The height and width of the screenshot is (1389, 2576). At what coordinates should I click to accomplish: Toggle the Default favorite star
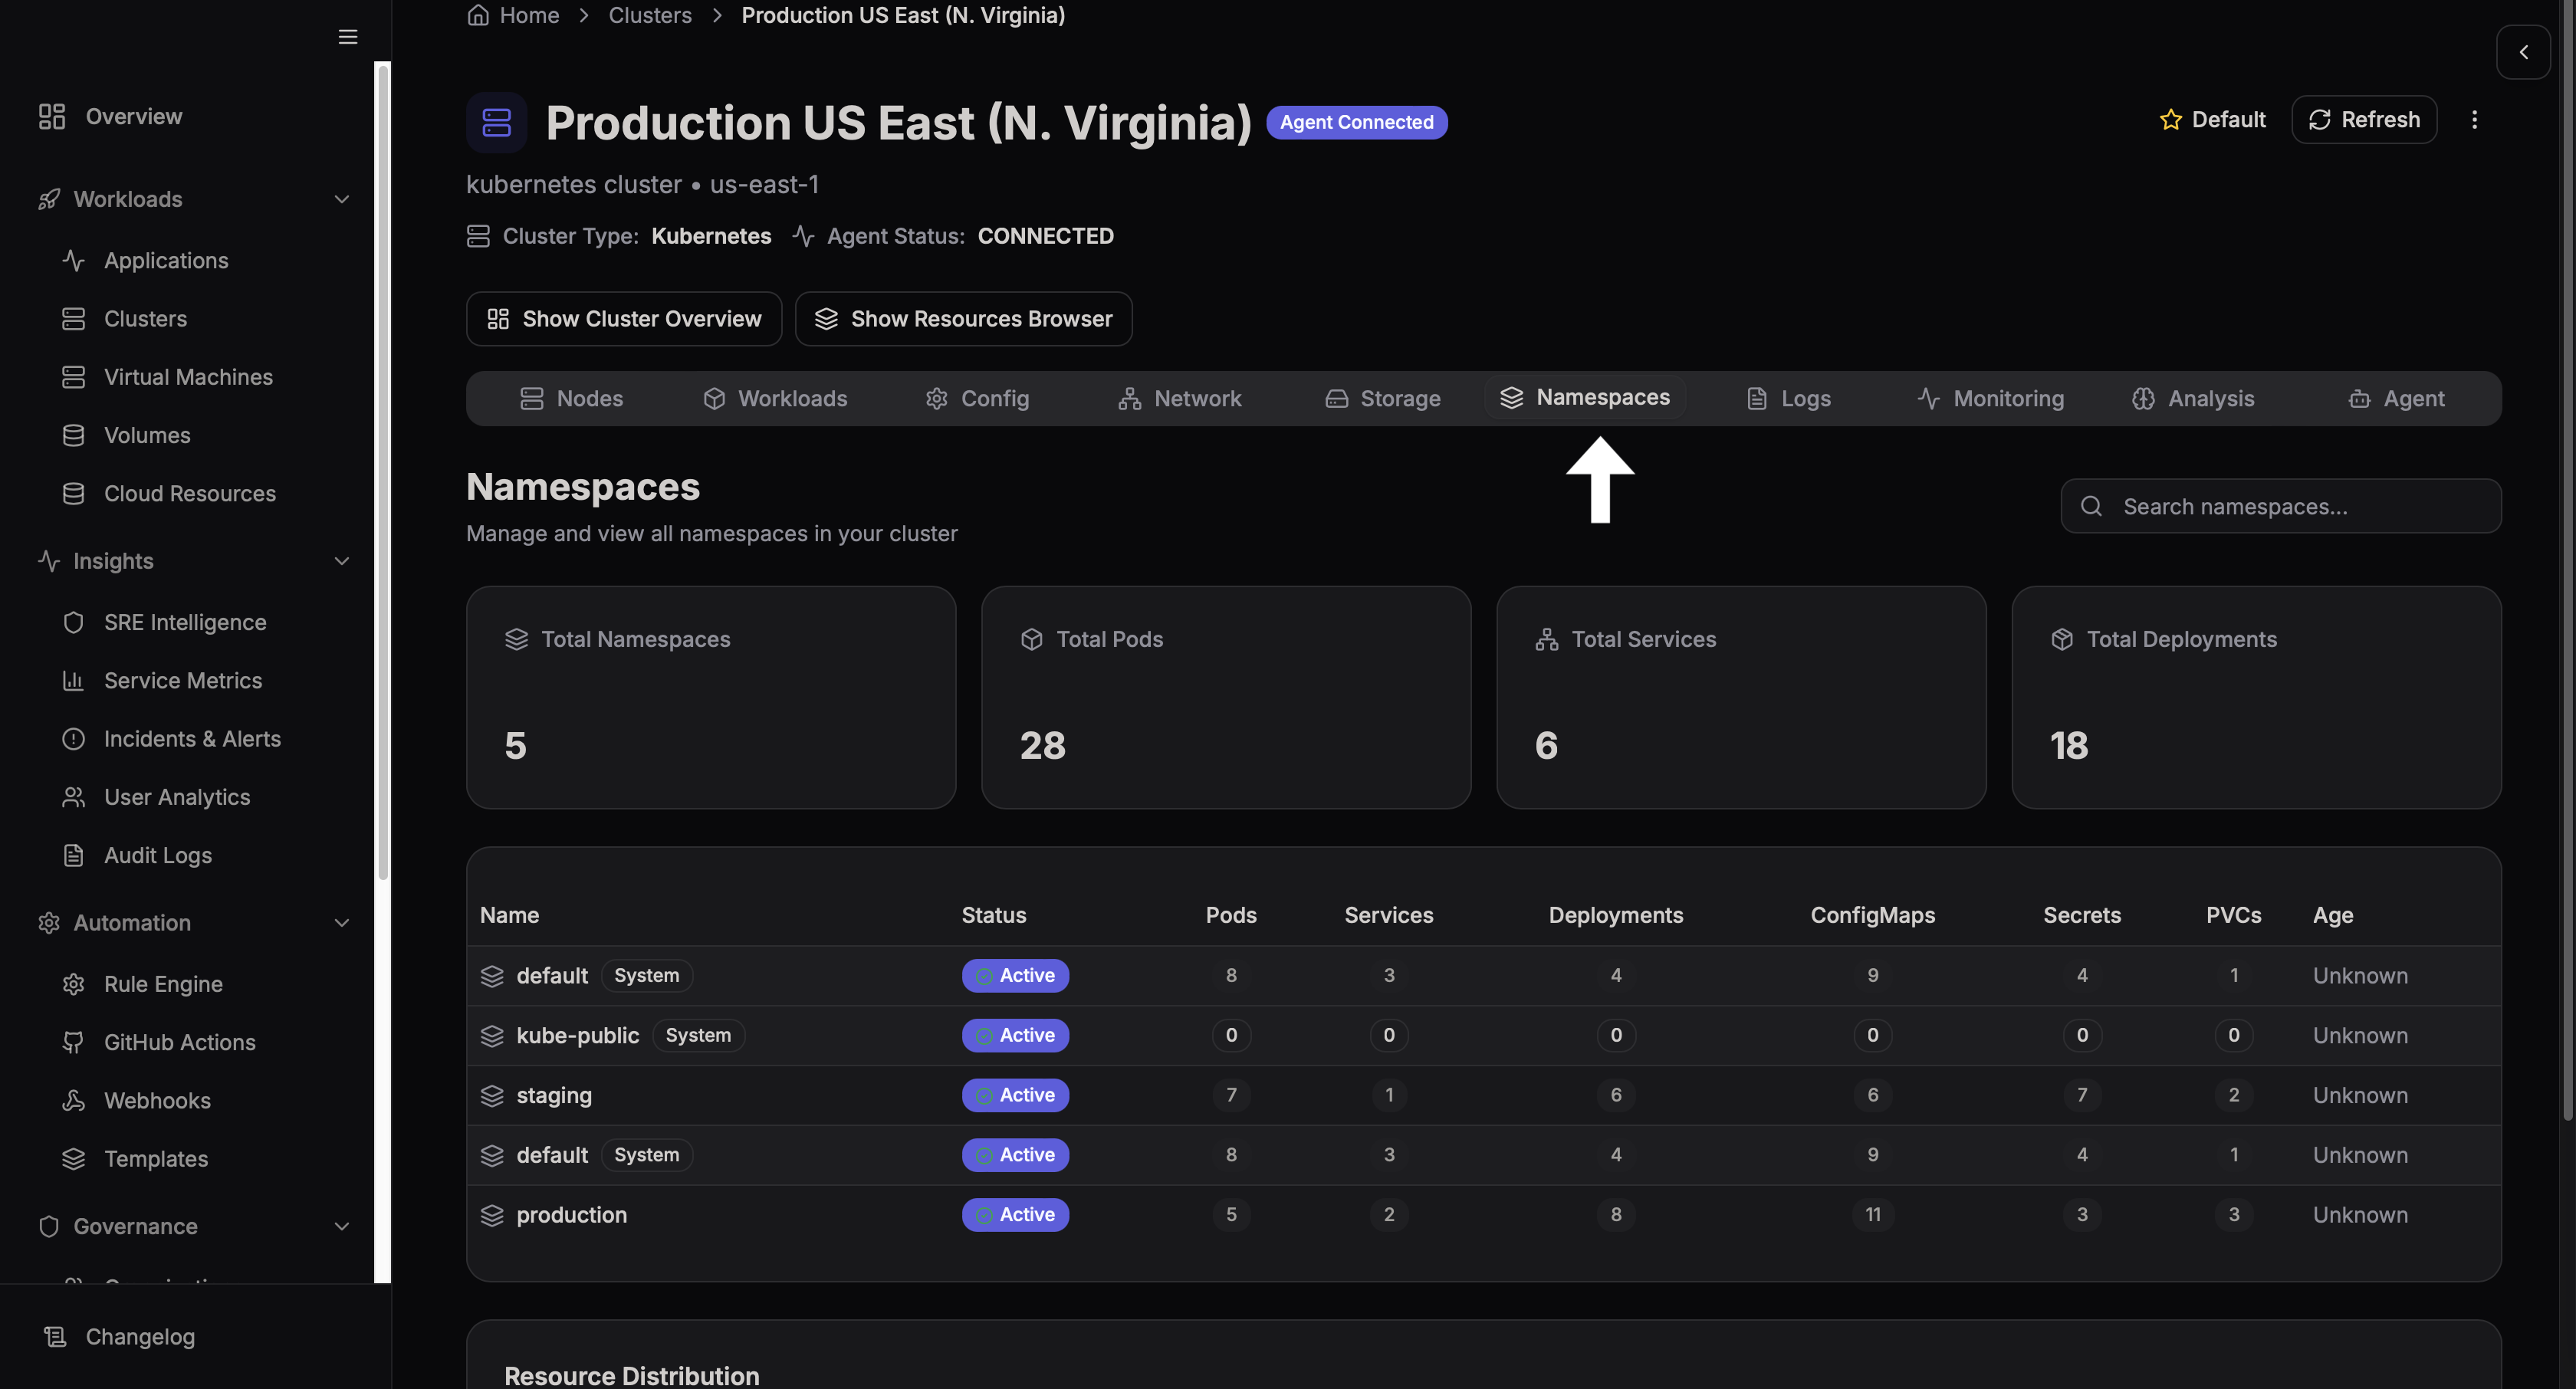pyautogui.click(x=2170, y=119)
